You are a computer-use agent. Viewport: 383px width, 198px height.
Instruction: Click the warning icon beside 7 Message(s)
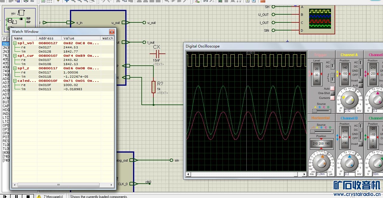pos(39,196)
